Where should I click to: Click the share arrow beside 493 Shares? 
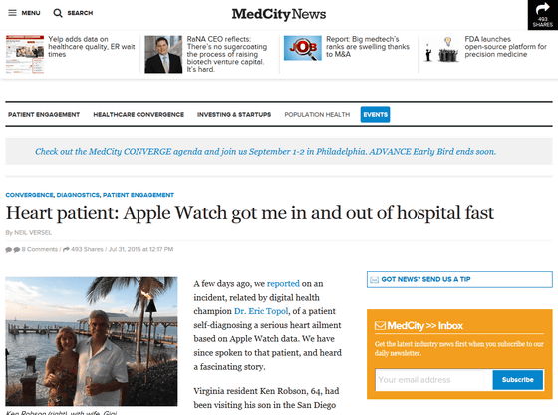[x=66, y=249]
